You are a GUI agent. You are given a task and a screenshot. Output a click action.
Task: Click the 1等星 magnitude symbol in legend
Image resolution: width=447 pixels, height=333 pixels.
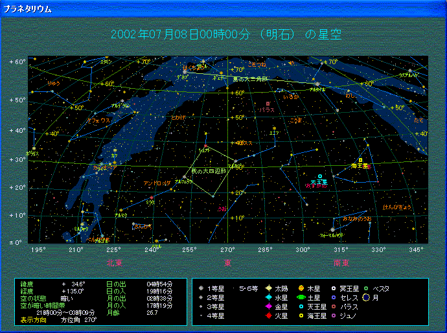click(201, 288)
